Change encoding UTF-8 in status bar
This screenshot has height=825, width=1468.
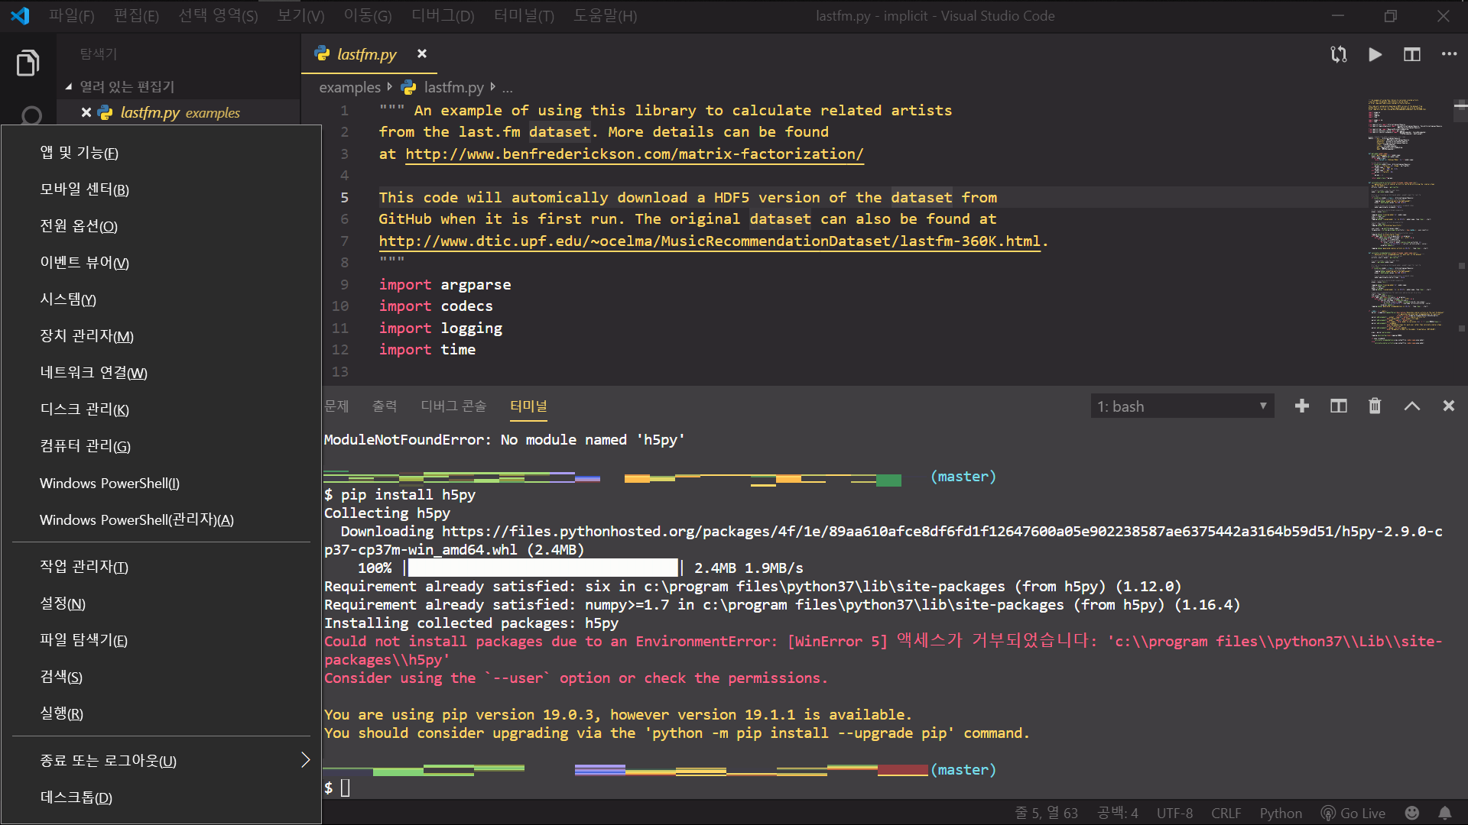[x=1174, y=813]
